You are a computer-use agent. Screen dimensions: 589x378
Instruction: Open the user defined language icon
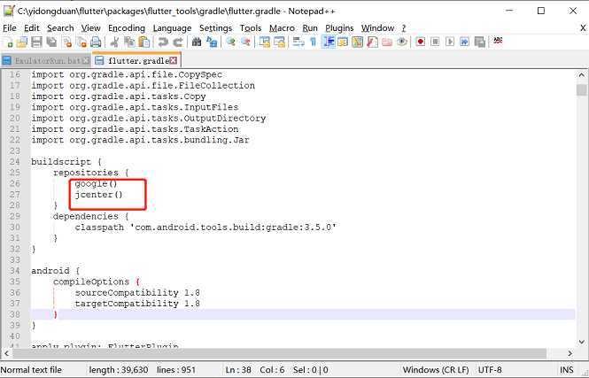click(x=343, y=42)
